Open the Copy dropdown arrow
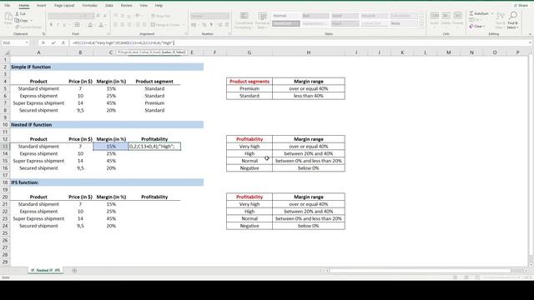534x300 pixels. coord(32,20)
